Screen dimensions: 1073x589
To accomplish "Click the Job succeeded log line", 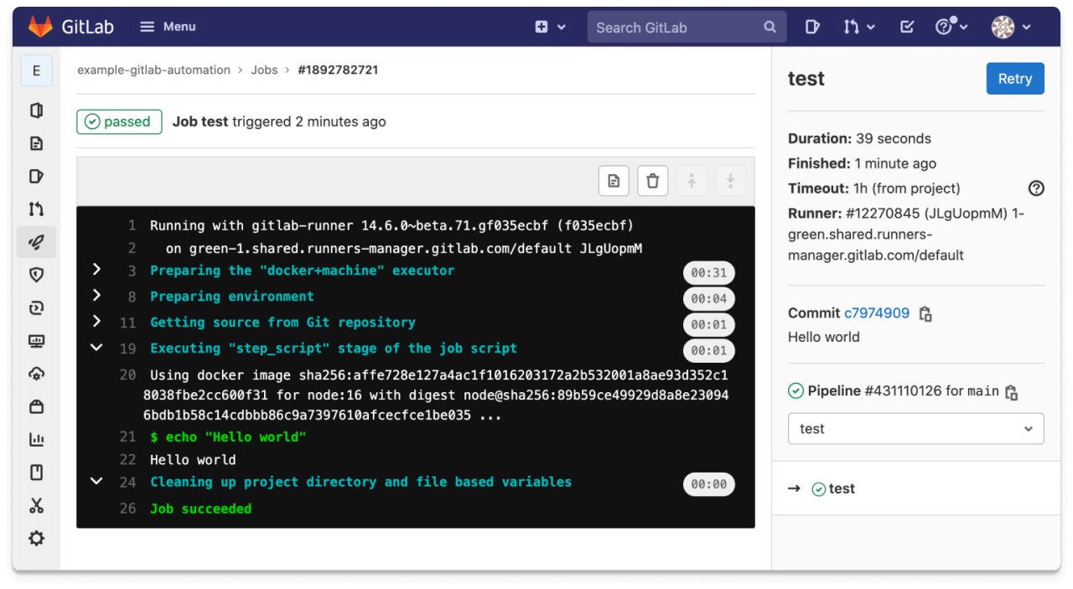I will pos(200,509).
